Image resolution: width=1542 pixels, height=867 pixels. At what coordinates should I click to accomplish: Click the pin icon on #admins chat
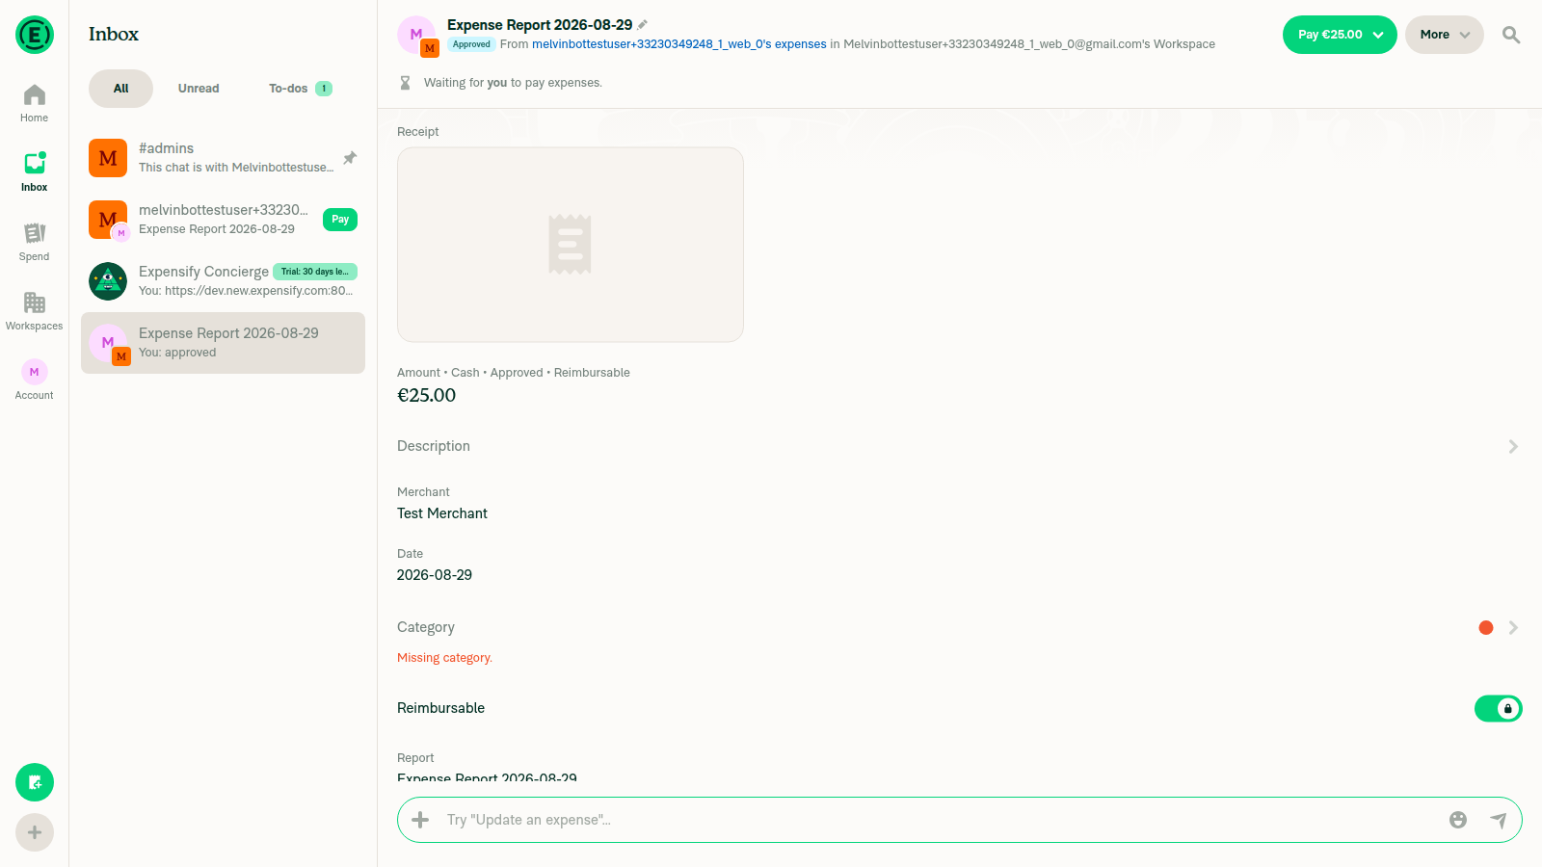coord(350,158)
